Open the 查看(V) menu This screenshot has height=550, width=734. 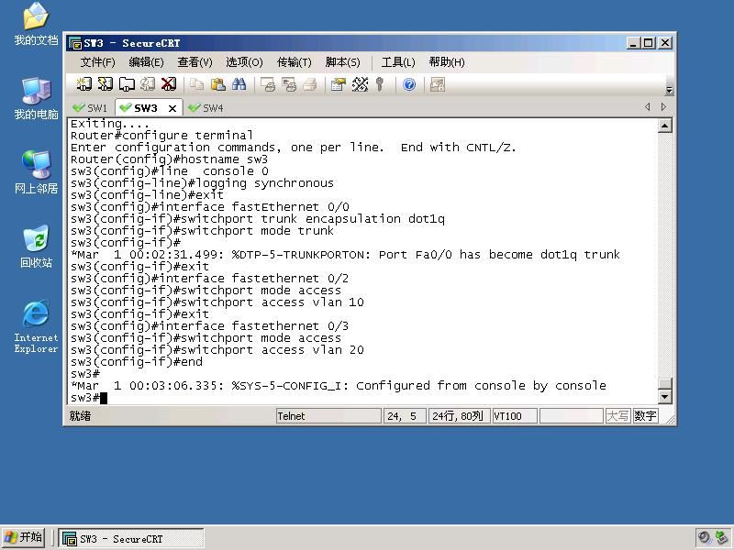tap(195, 62)
